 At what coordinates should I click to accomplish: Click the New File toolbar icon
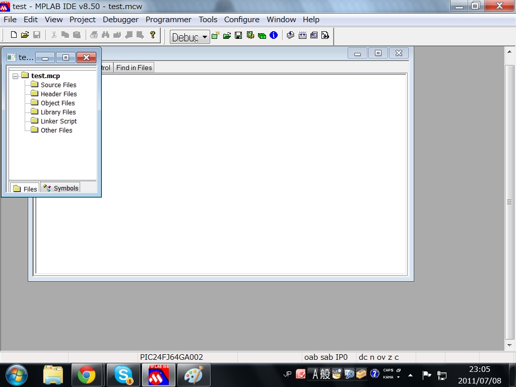[x=14, y=35]
